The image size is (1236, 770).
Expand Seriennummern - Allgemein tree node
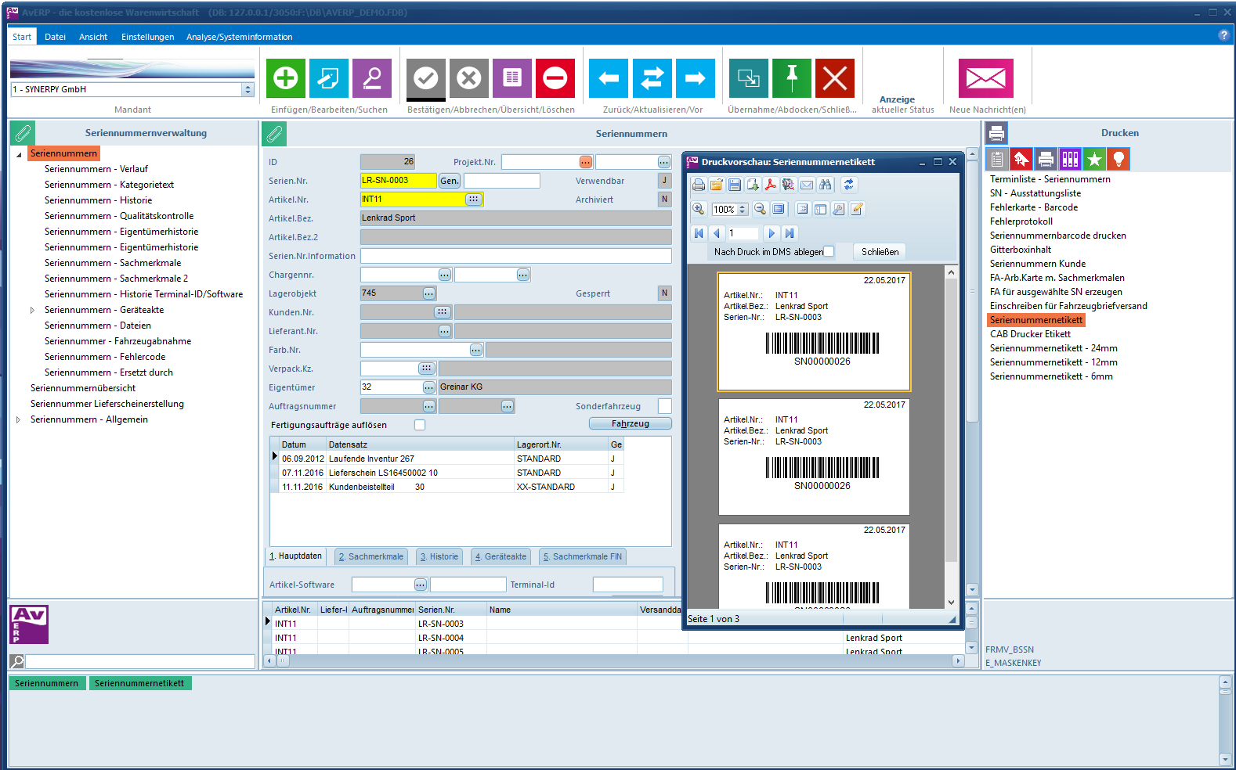tap(19, 419)
